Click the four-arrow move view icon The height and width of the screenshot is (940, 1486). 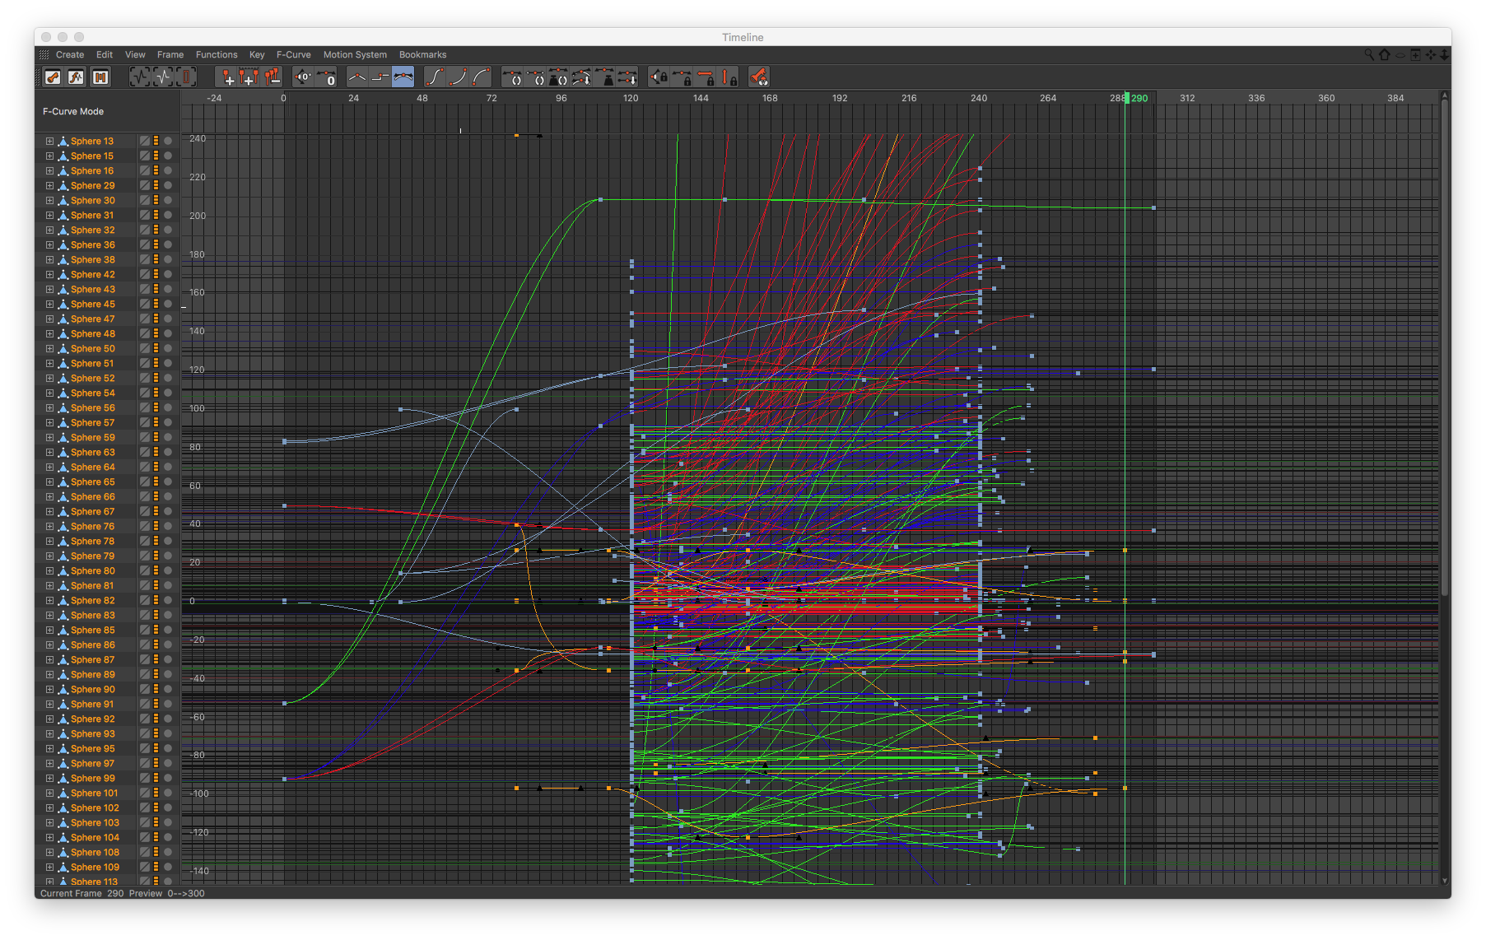pos(1431,54)
